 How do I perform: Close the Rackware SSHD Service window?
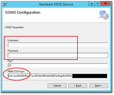[x=105, y=3]
